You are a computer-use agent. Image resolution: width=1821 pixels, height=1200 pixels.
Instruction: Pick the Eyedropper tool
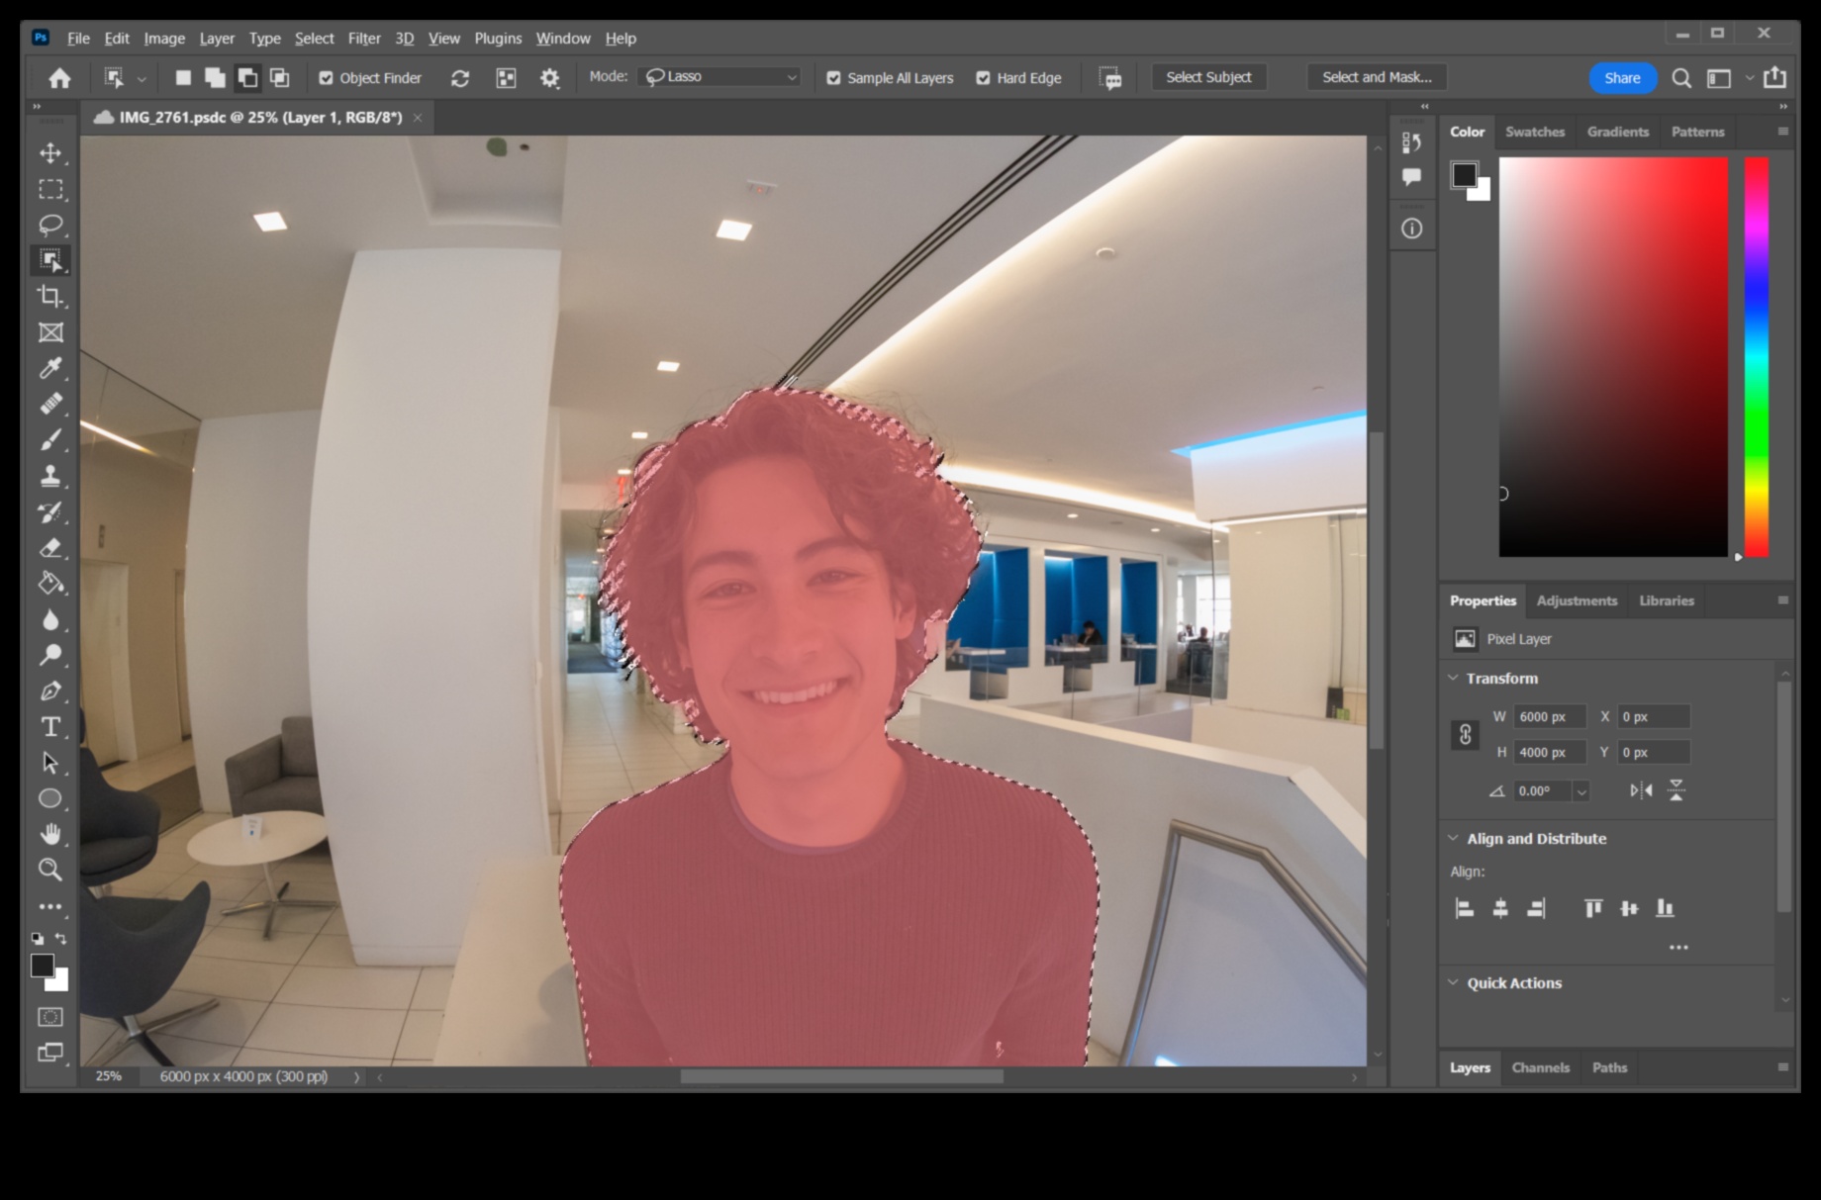51,368
